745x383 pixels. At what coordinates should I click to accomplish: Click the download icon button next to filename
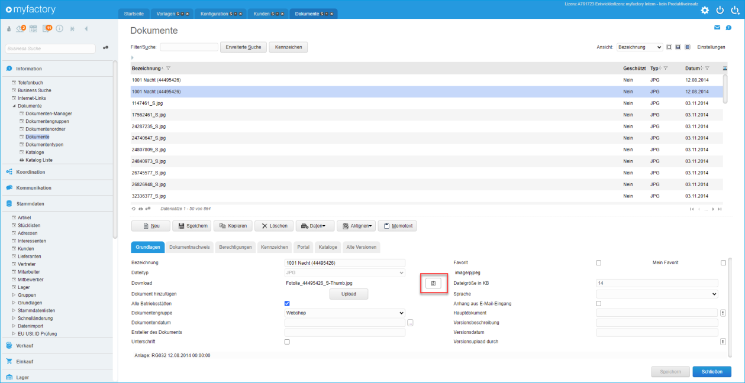[433, 284]
